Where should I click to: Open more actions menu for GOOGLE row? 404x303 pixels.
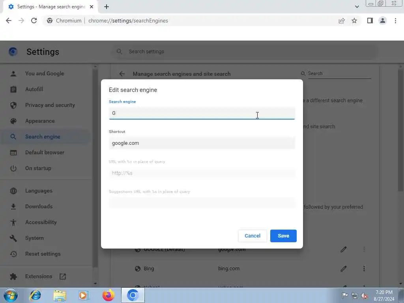pyautogui.click(x=364, y=249)
